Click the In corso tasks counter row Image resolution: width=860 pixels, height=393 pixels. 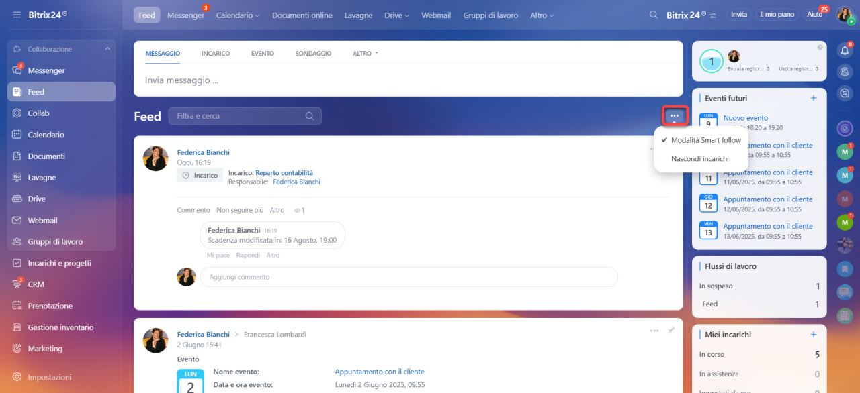tap(759, 354)
